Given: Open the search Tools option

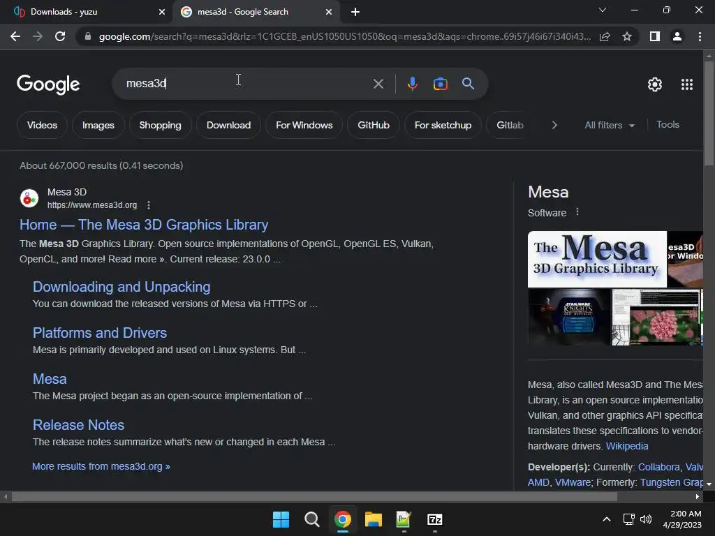Looking at the screenshot, I should tap(668, 124).
